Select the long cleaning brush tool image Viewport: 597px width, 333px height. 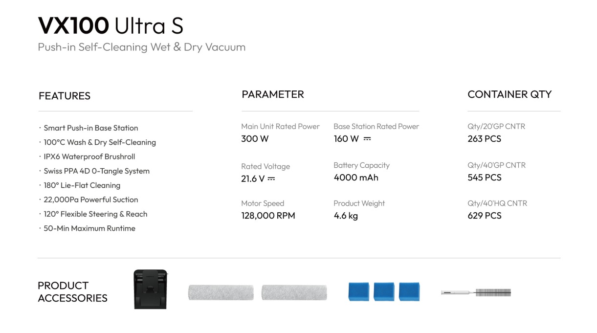(x=476, y=292)
